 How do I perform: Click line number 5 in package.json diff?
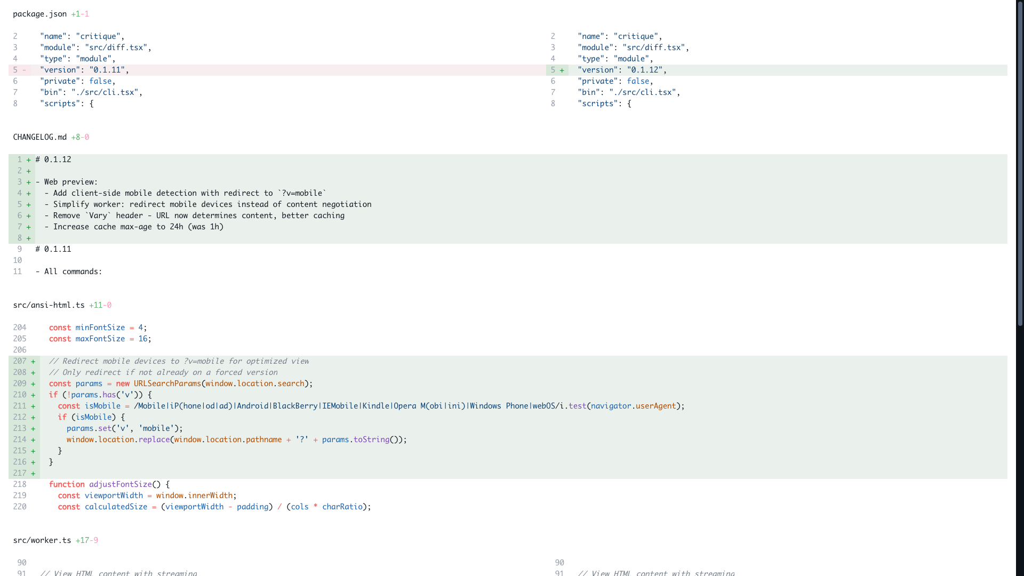[15, 70]
